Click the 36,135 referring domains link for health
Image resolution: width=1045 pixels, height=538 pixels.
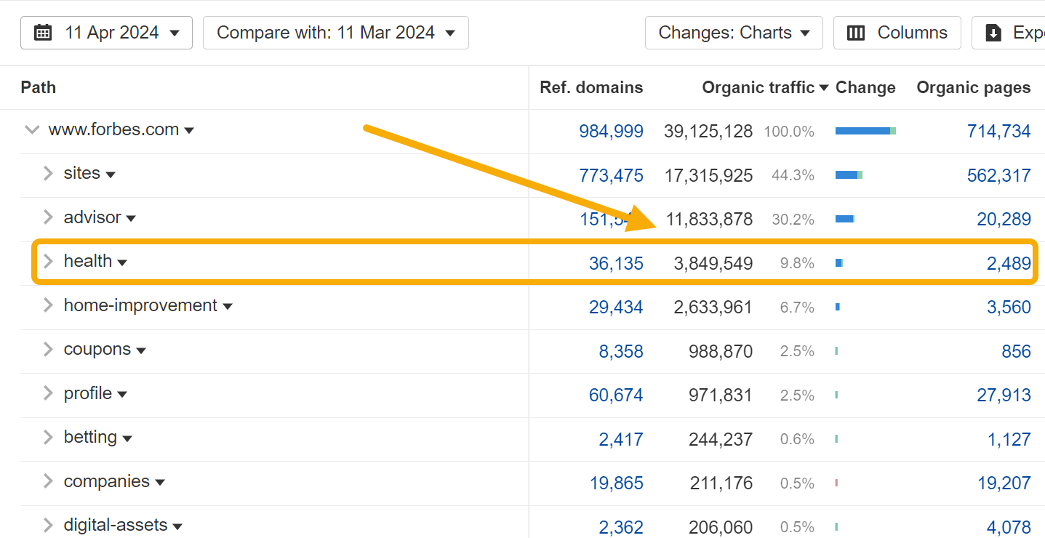click(616, 262)
